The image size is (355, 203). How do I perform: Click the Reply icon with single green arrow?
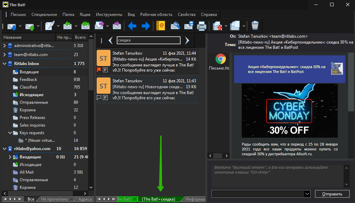click(67, 25)
